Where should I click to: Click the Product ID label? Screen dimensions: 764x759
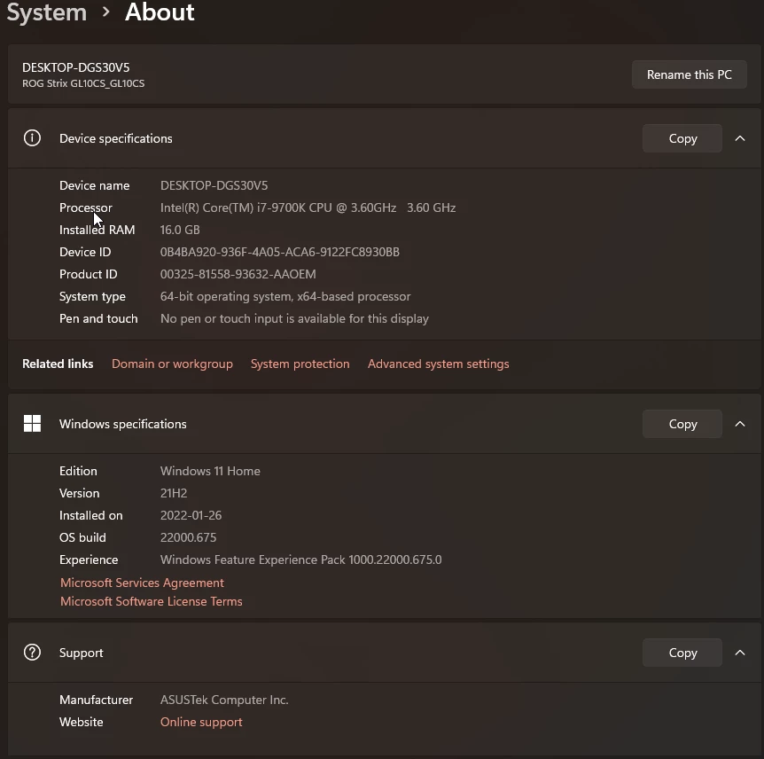89,274
